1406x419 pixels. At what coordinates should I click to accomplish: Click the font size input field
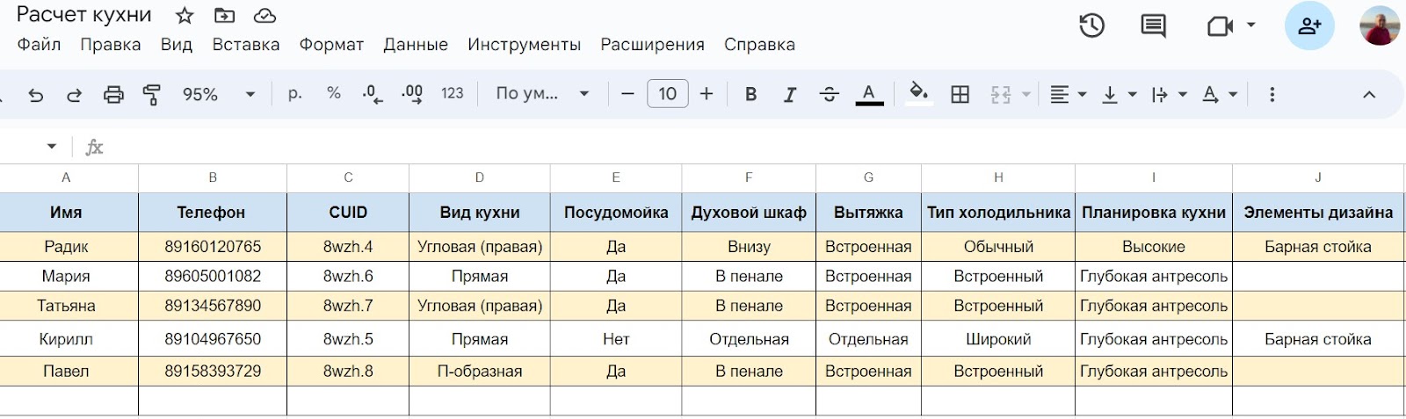667,94
